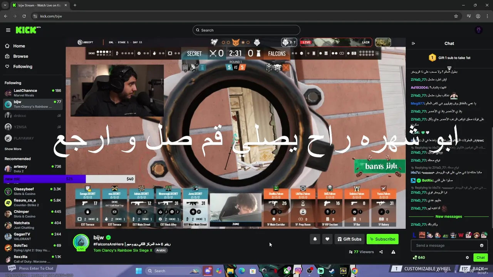This screenshot has width=493, height=277.
Task: Click chat user ZiYaD_77's latest message
Action: click(x=424, y=224)
